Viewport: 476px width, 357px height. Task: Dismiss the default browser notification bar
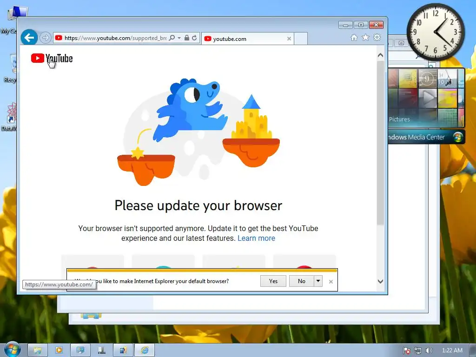pyautogui.click(x=331, y=282)
